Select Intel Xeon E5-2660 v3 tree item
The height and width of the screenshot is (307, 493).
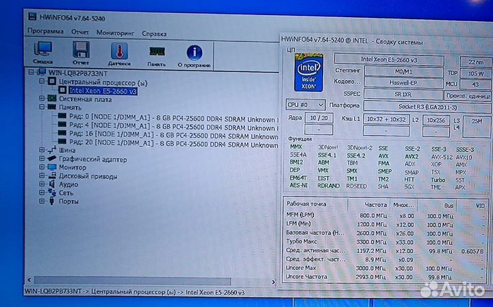103,91
